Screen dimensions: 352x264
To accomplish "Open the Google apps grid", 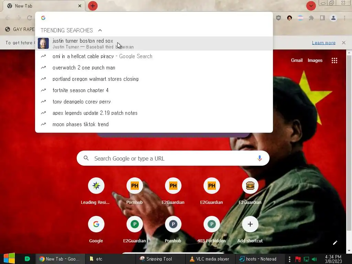I will tap(334, 60).
